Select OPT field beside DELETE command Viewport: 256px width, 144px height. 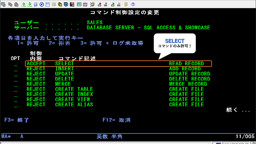coord(16,79)
